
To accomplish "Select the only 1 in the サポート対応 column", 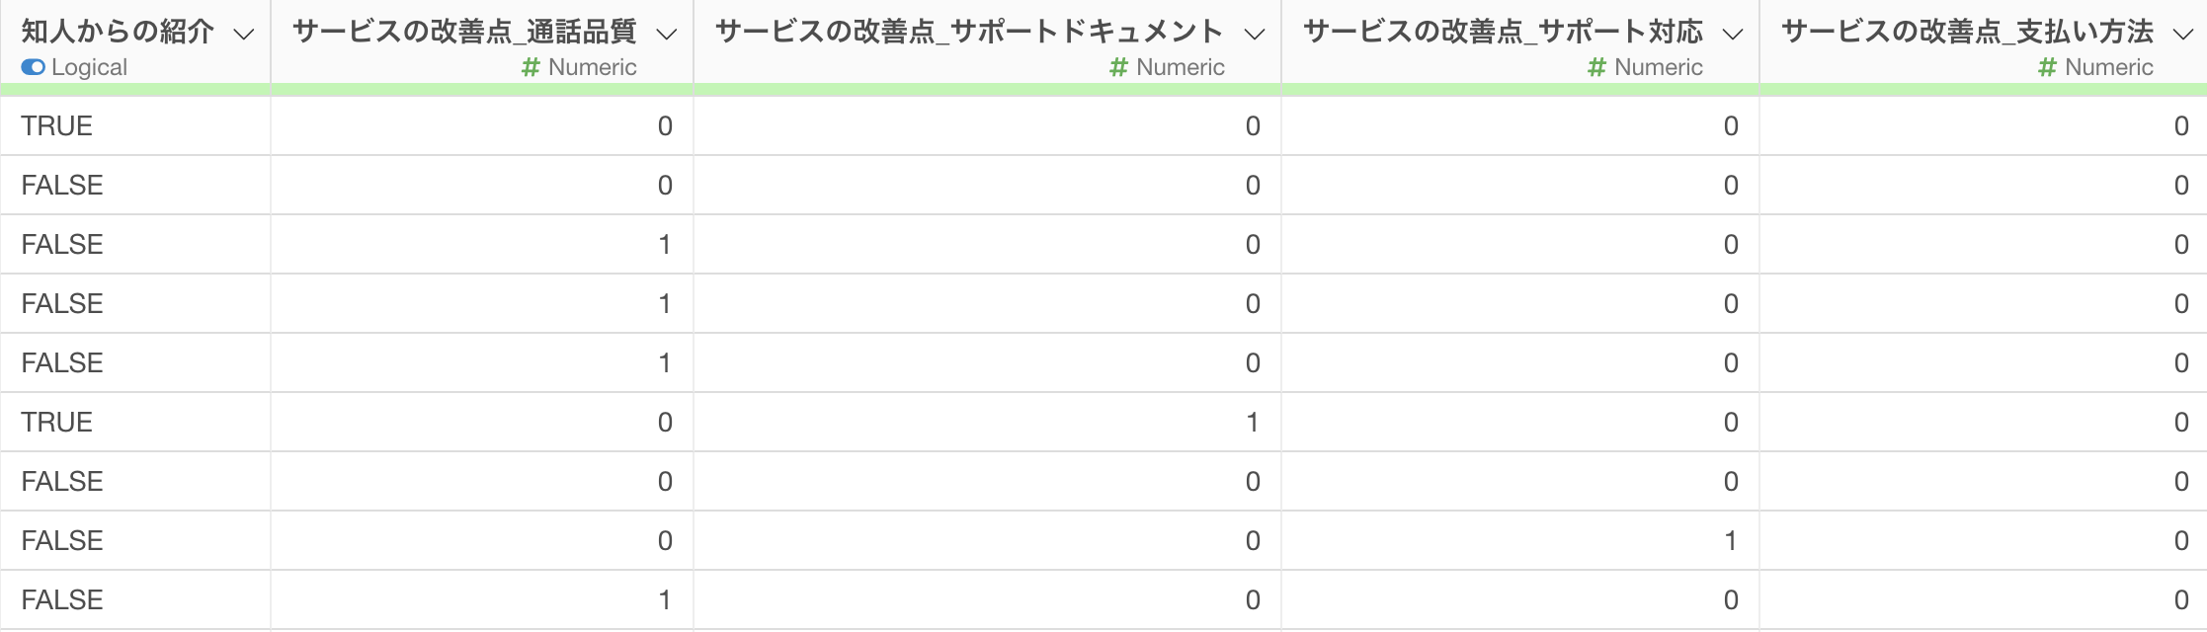I will 1731,540.
